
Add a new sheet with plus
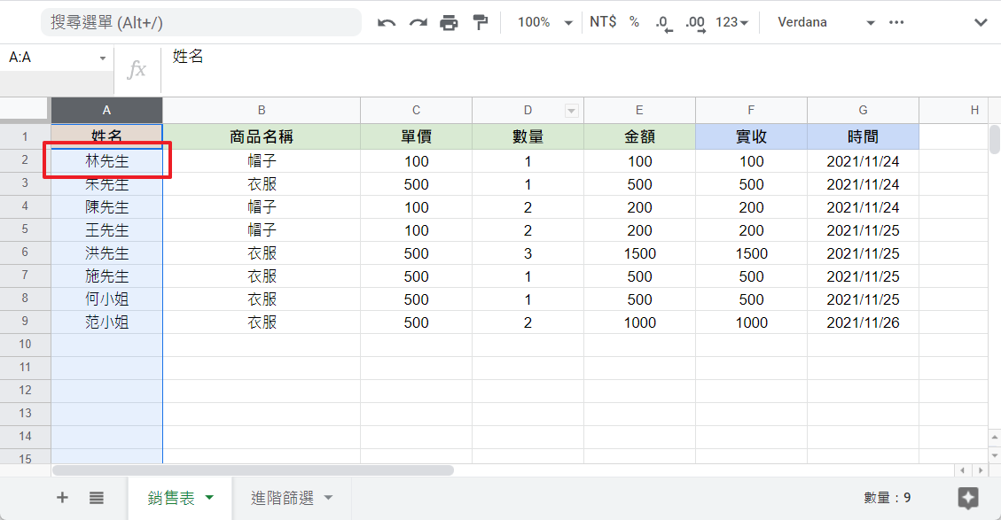click(x=62, y=498)
